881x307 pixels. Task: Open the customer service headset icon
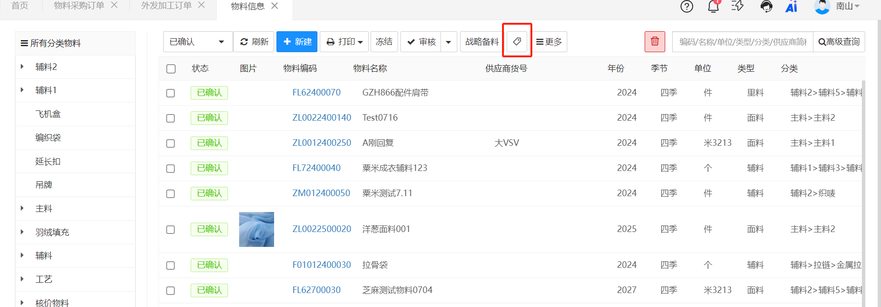pyautogui.click(x=766, y=7)
